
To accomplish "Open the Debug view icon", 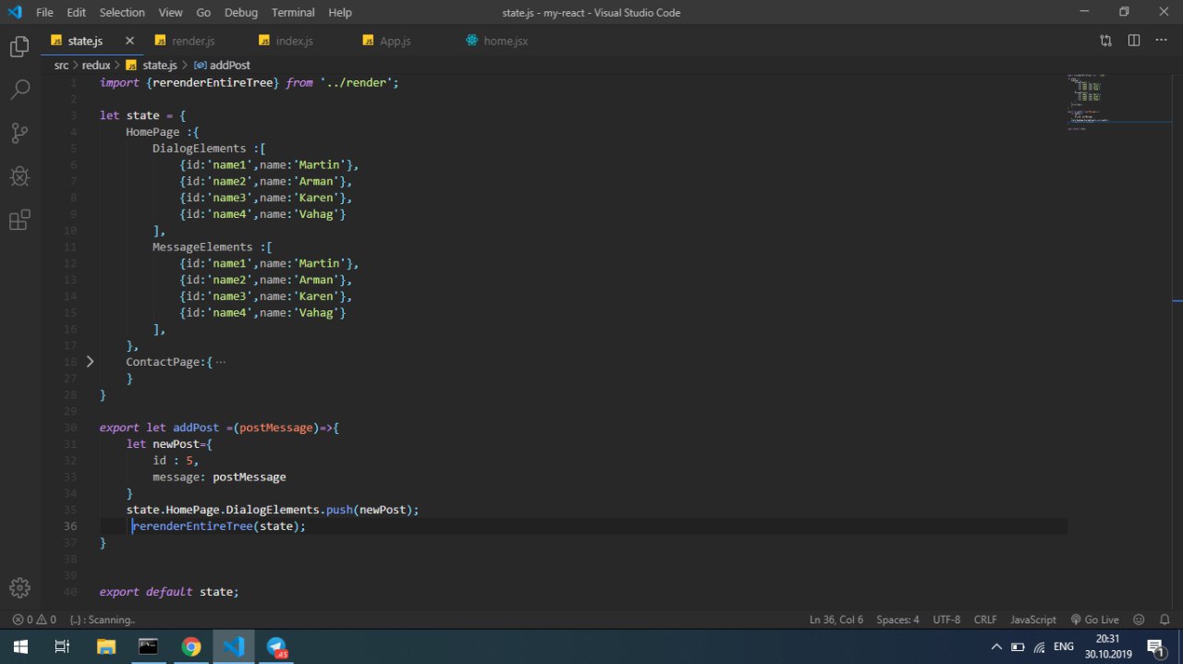I will coord(19,176).
